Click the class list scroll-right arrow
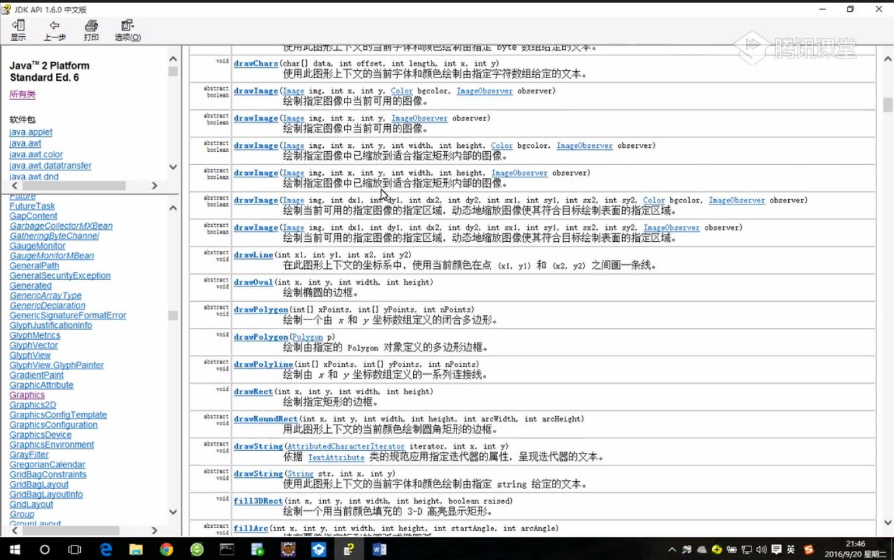 pyautogui.click(x=155, y=530)
